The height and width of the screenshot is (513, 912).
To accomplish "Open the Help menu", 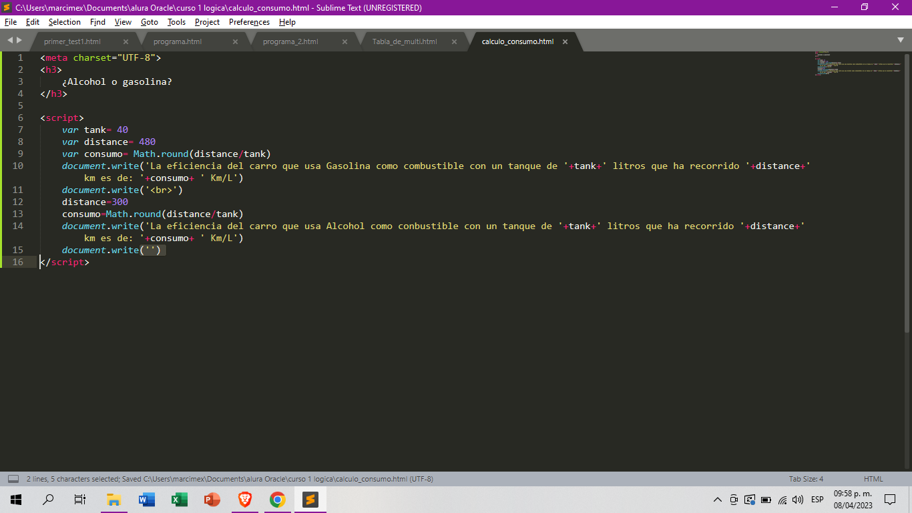I will tap(287, 22).
